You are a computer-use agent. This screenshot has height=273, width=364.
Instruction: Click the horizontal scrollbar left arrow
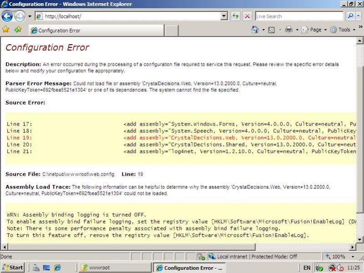tap(5, 247)
